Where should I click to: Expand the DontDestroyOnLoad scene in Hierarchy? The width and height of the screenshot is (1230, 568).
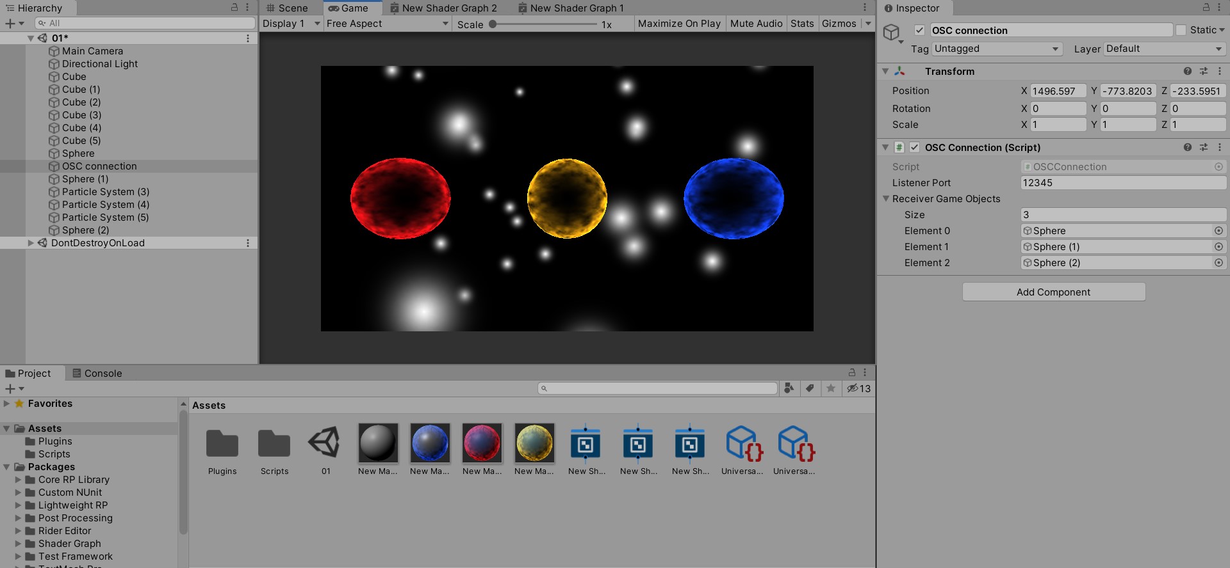31,243
